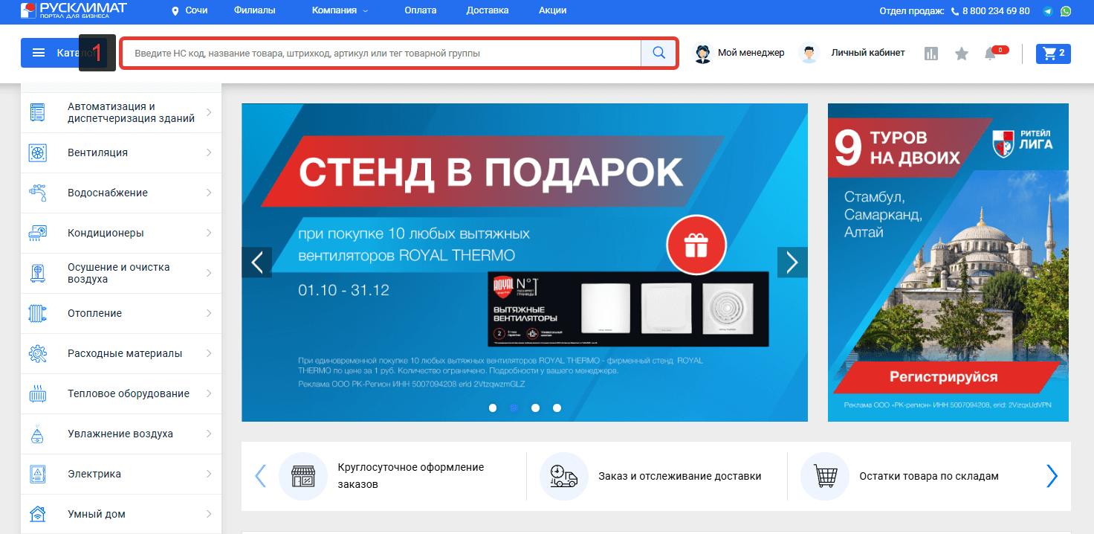Click the Кондиционеры category icon
The width and height of the screenshot is (1094, 534).
[x=37, y=233]
